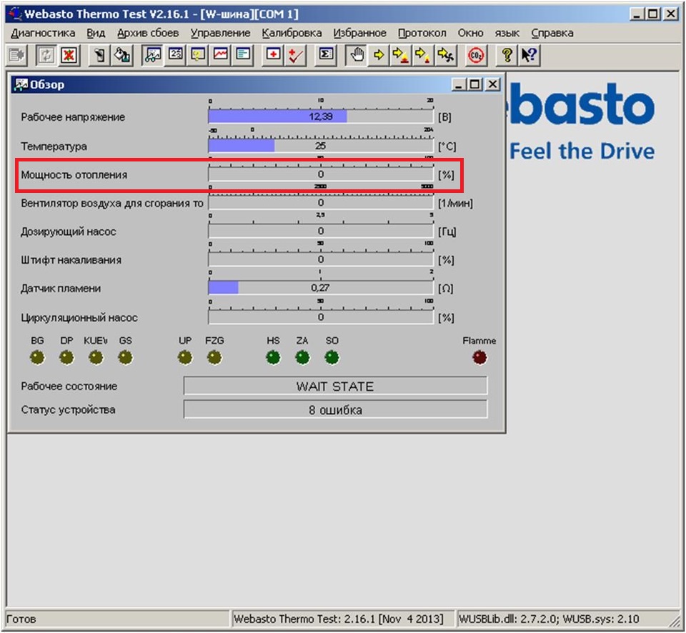Click the Мощность отопления value bar
The width and height of the screenshot is (686, 633).
point(321,174)
